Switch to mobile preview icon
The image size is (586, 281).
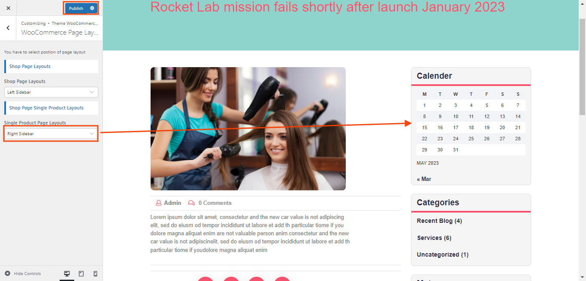pyautogui.click(x=95, y=274)
